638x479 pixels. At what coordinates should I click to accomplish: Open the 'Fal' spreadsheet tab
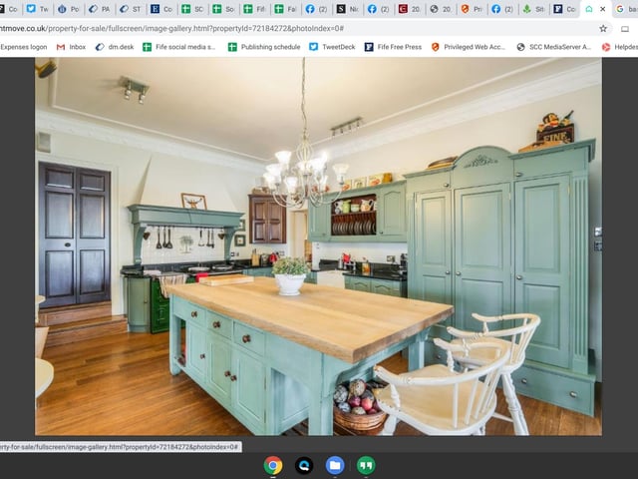click(285, 9)
